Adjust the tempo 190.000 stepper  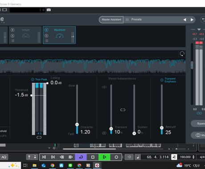tap(193, 157)
